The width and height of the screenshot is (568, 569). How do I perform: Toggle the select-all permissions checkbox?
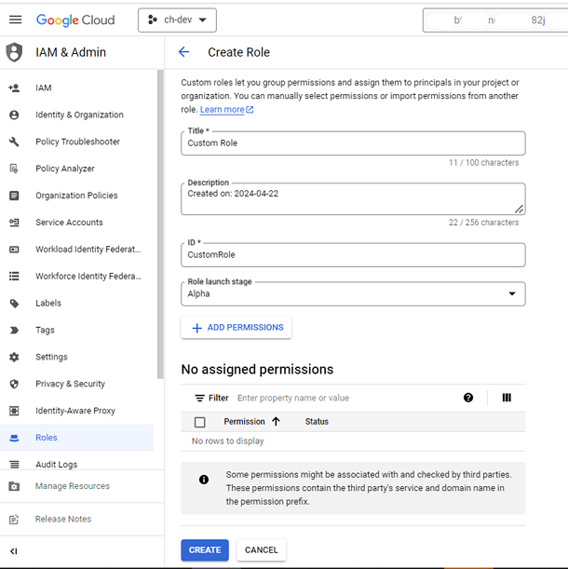coord(199,422)
